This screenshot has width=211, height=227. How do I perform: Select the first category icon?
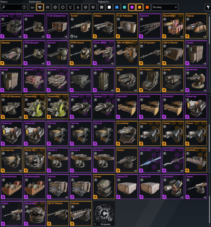tap(32, 7)
